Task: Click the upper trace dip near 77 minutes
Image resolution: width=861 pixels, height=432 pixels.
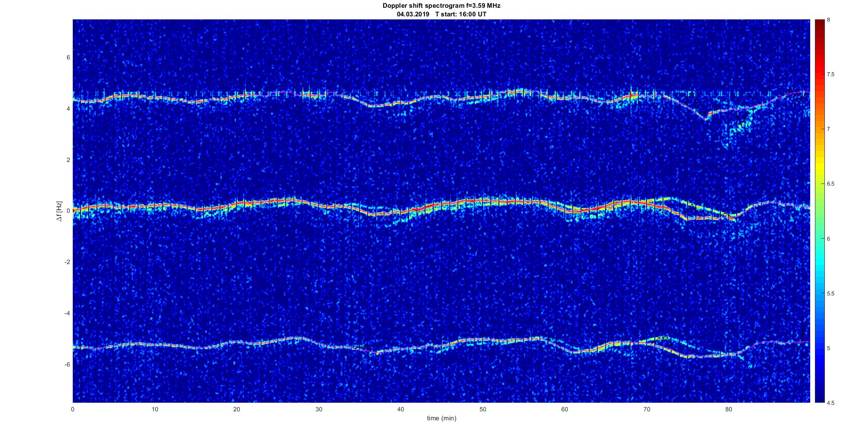Action: coord(705,119)
